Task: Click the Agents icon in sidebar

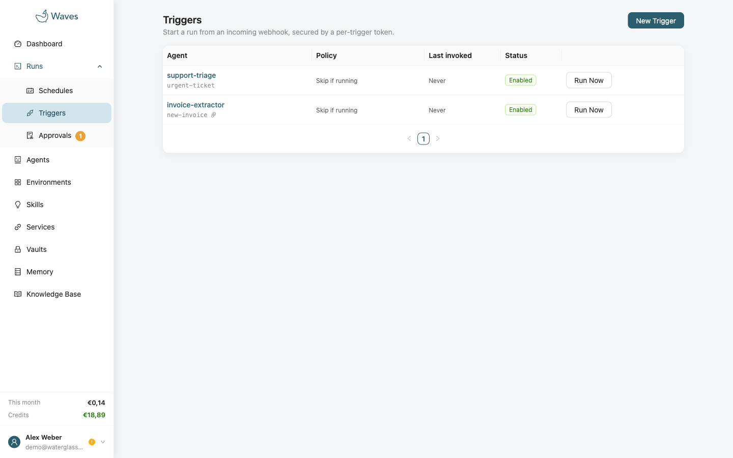Action: [x=18, y=160]
